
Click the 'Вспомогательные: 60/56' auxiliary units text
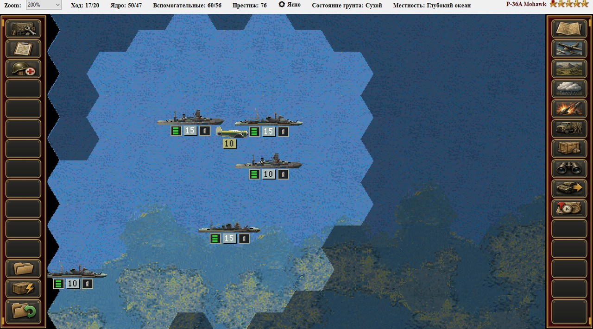tap(187, 5)
